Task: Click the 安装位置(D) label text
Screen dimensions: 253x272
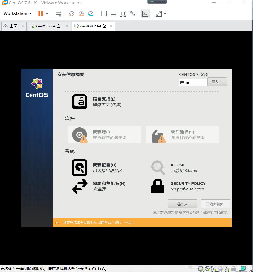Action: (105, 165)
